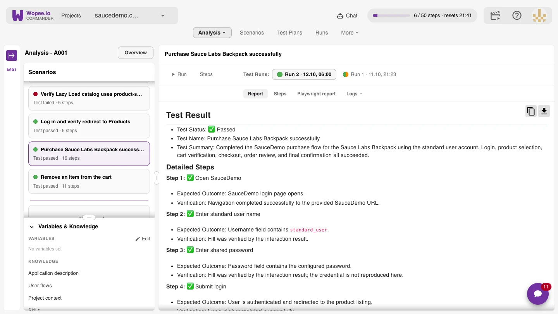Open the Playwright report tab
The height and width of the screenshot is (314, 558).
point(317,94)
